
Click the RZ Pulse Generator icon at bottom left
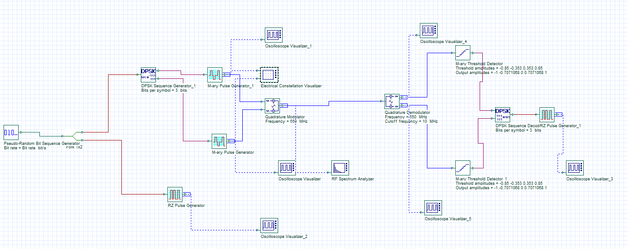click(x=175, y=194)
